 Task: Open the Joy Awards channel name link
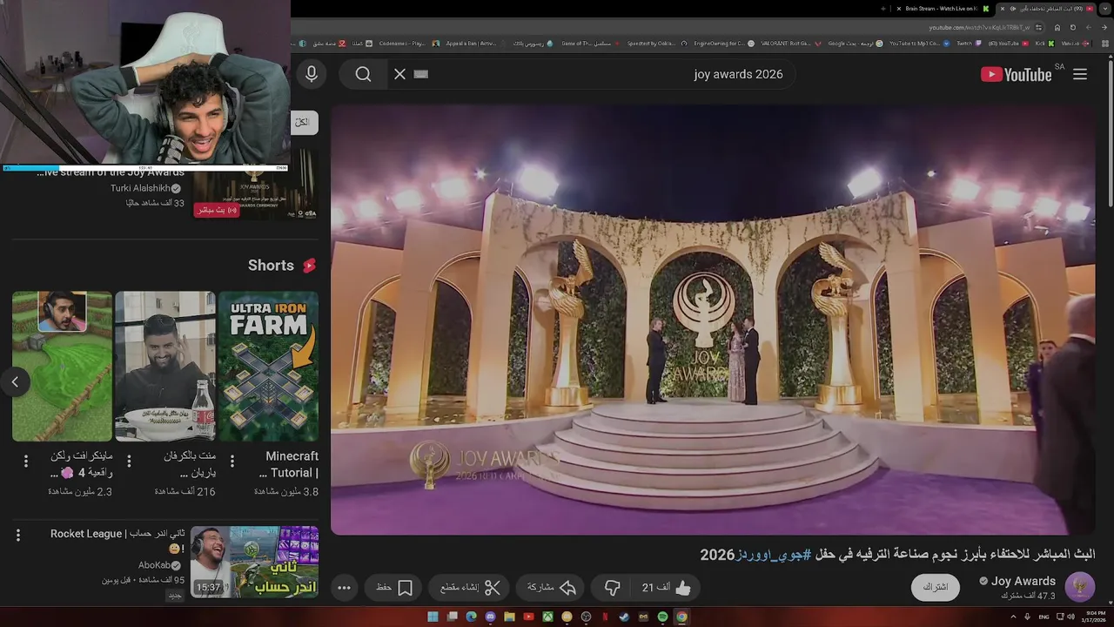tap(1023, 581)
